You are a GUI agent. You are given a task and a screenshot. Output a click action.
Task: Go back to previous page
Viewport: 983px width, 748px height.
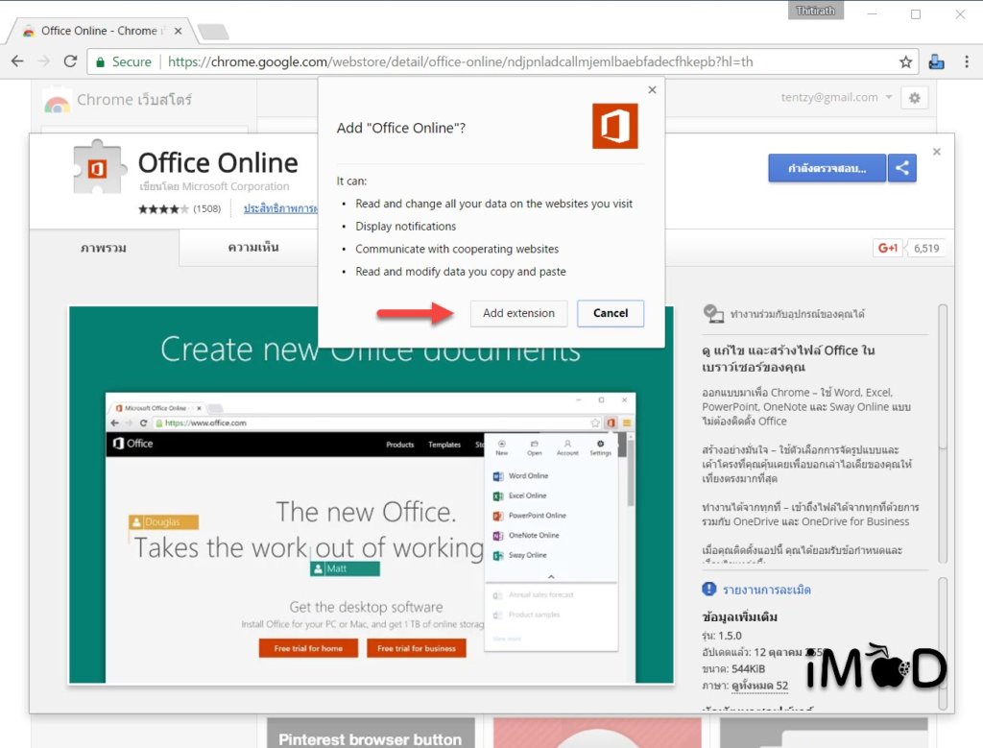(x=17, y=61)
